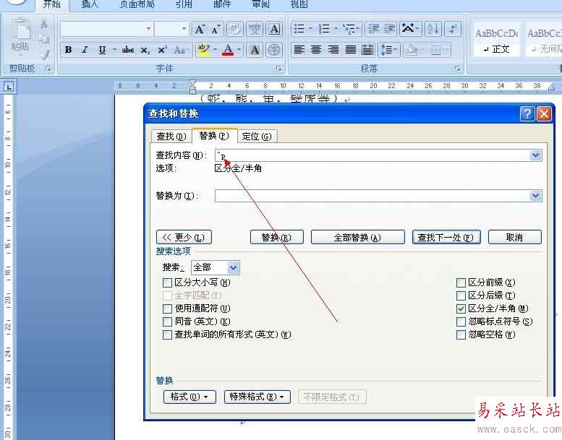Click Increase Indent button

[389, 29]
